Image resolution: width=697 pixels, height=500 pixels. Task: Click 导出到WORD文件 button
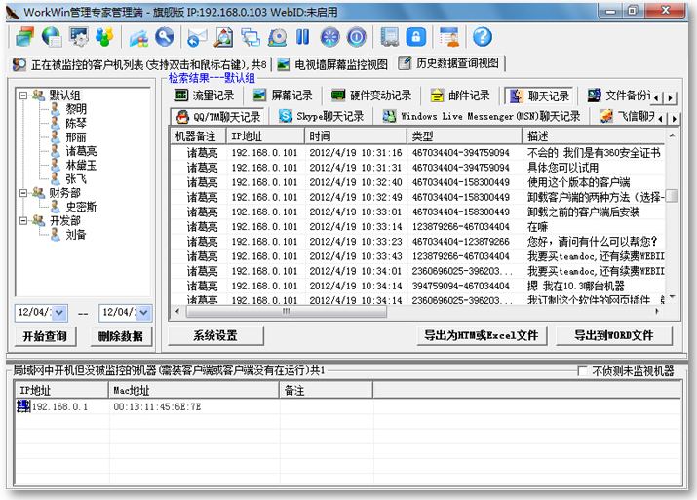pyautogui.click(x=614, y=335)
